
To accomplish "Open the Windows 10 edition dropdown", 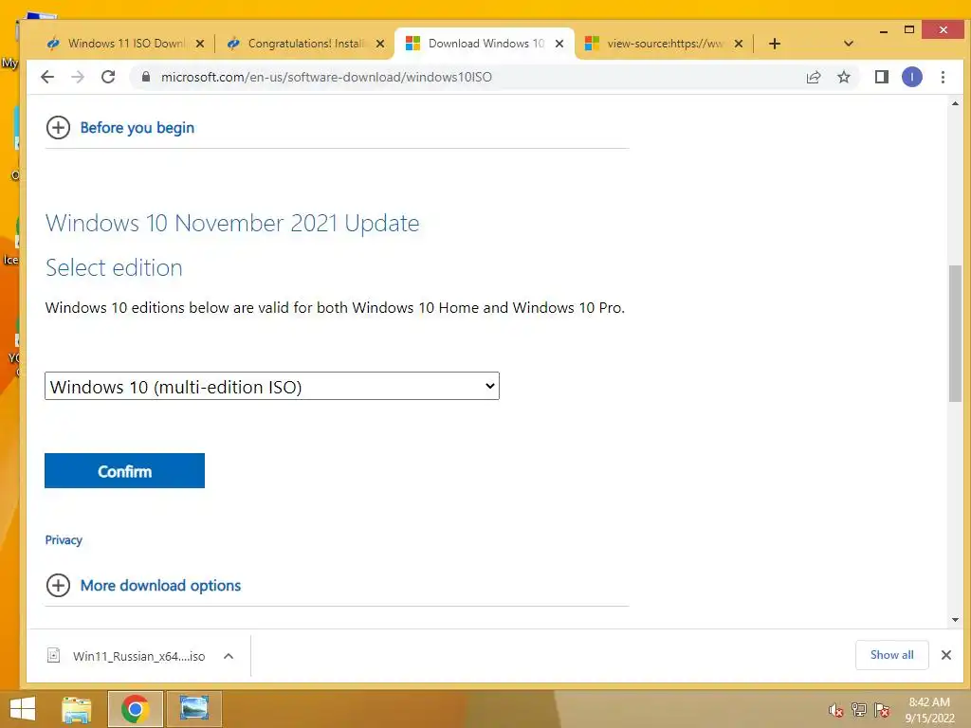I will pos(272,387).
